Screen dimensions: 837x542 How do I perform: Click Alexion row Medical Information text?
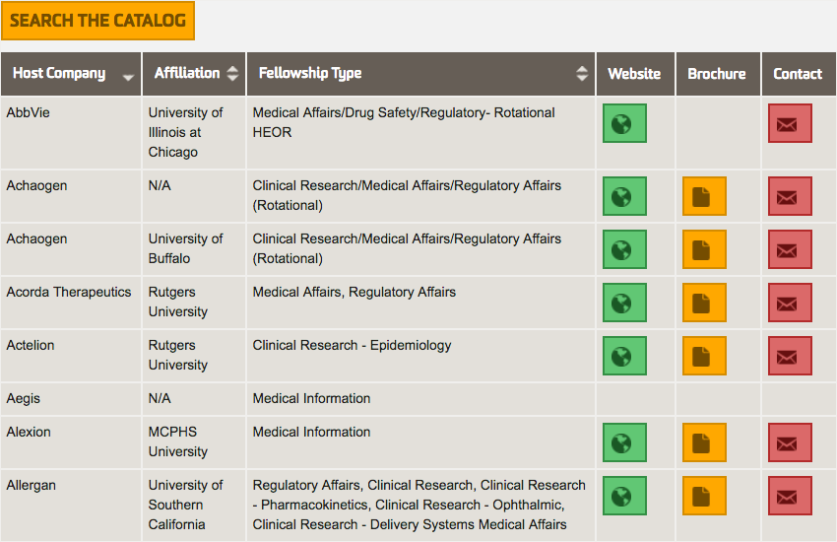[312, 432]
